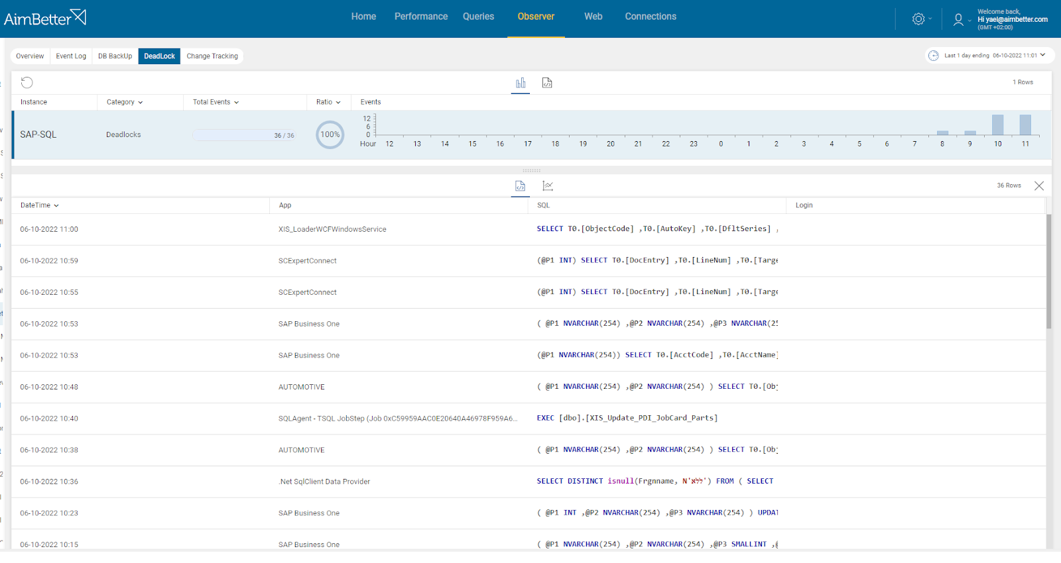
Task: Click the SQL column header
Action: pos(544,205)
